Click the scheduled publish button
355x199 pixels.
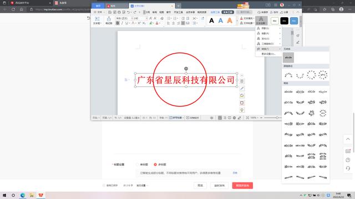[220, 186]
